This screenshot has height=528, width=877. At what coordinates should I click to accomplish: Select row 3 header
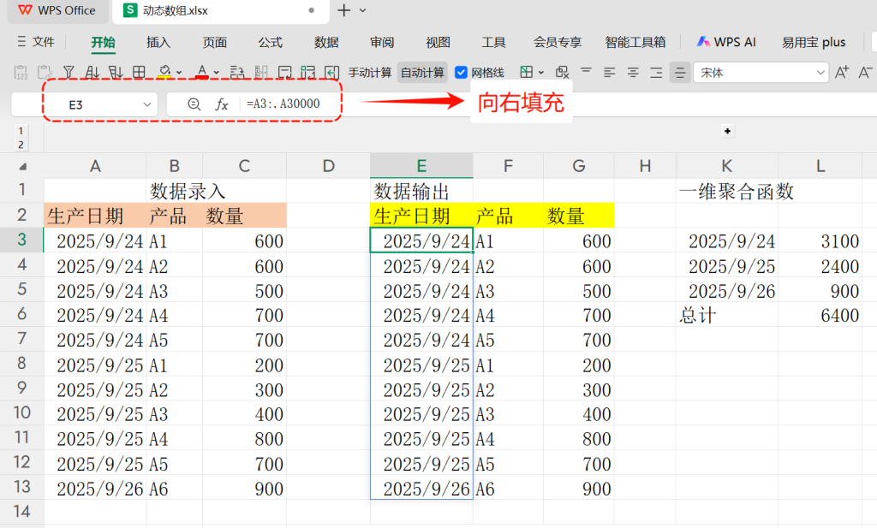21,240
